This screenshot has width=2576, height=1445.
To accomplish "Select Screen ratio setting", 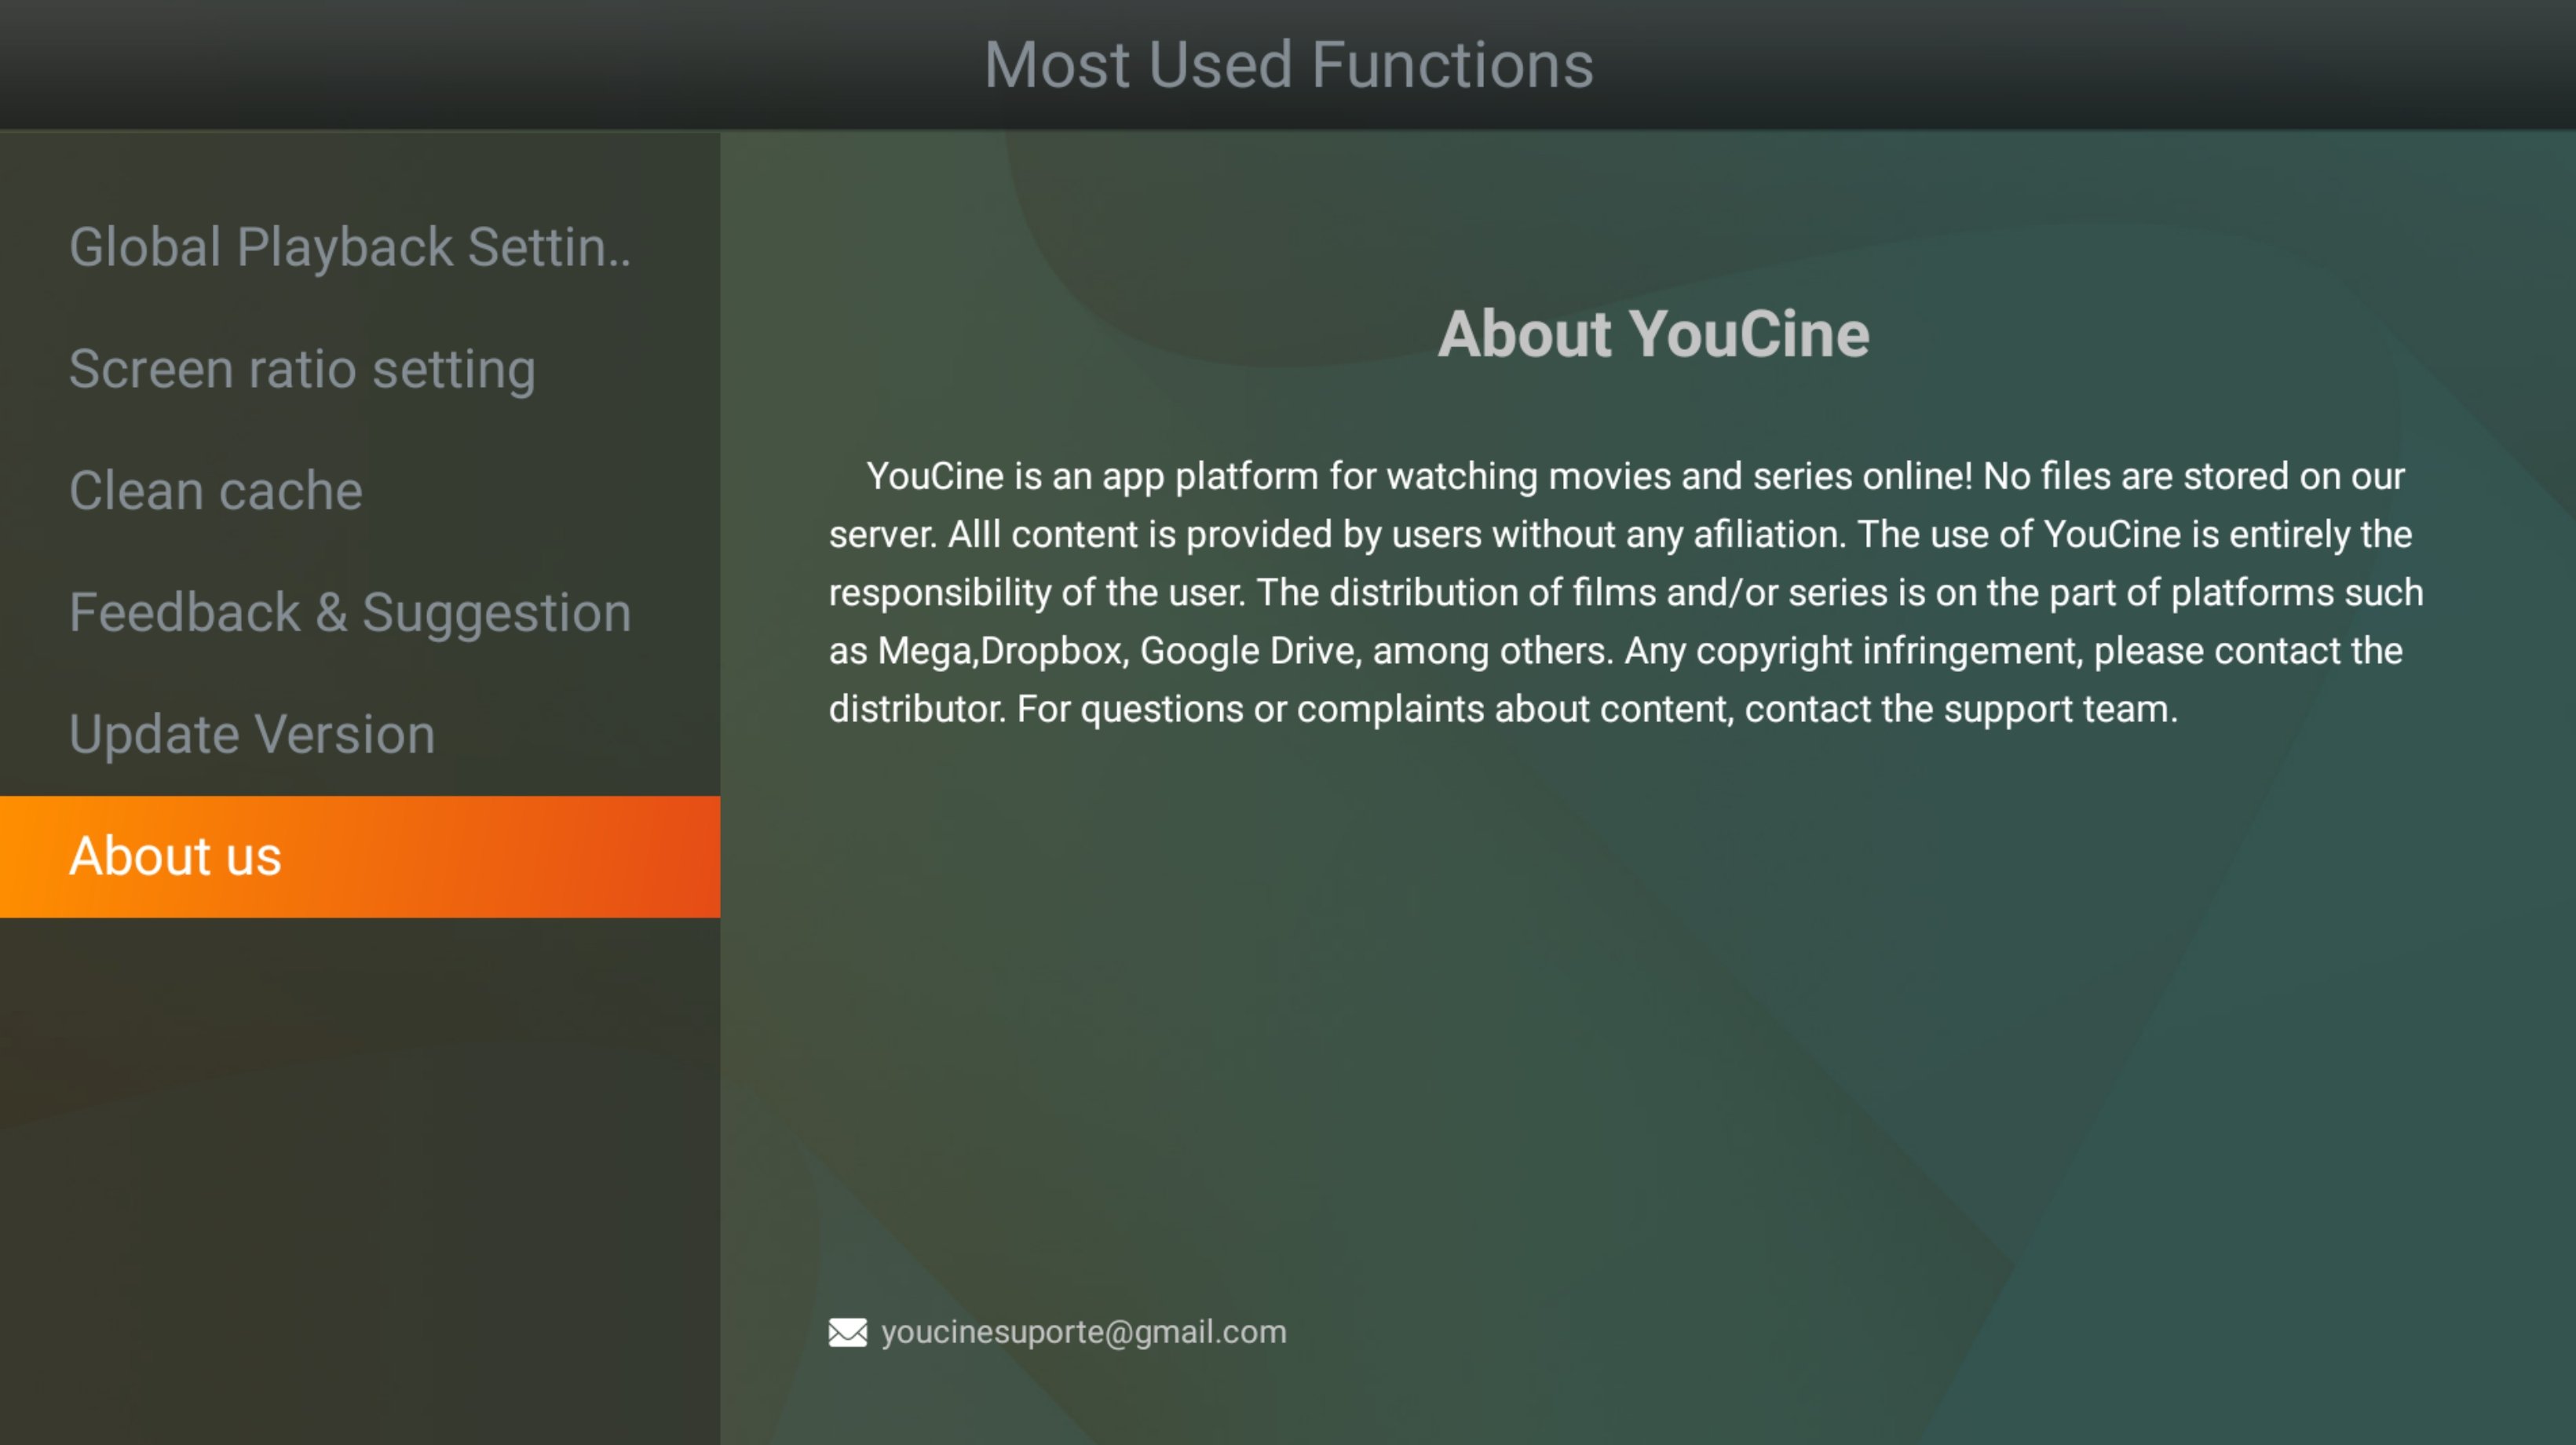I will (x=360, y=369).
